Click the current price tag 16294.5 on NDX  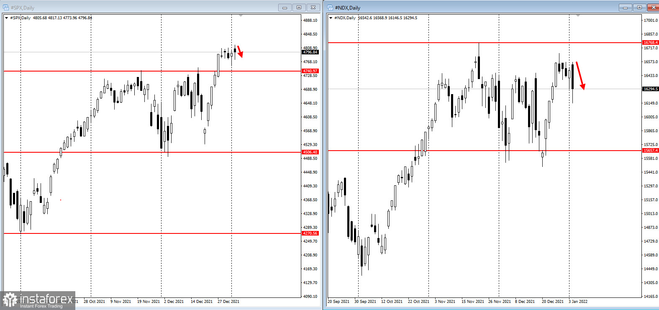tap(651, 89)
